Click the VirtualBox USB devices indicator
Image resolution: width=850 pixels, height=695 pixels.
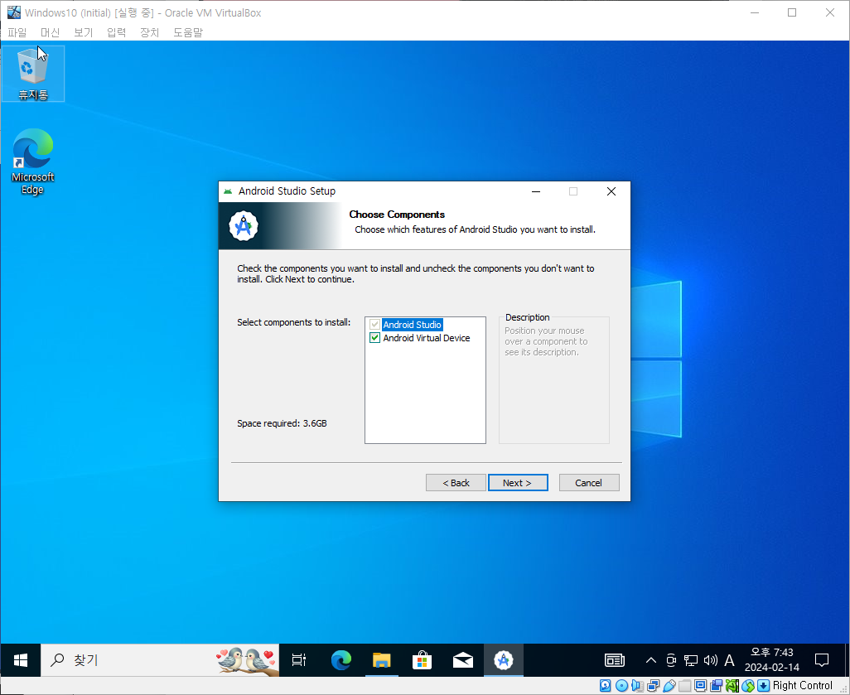(x=669, y=686)
